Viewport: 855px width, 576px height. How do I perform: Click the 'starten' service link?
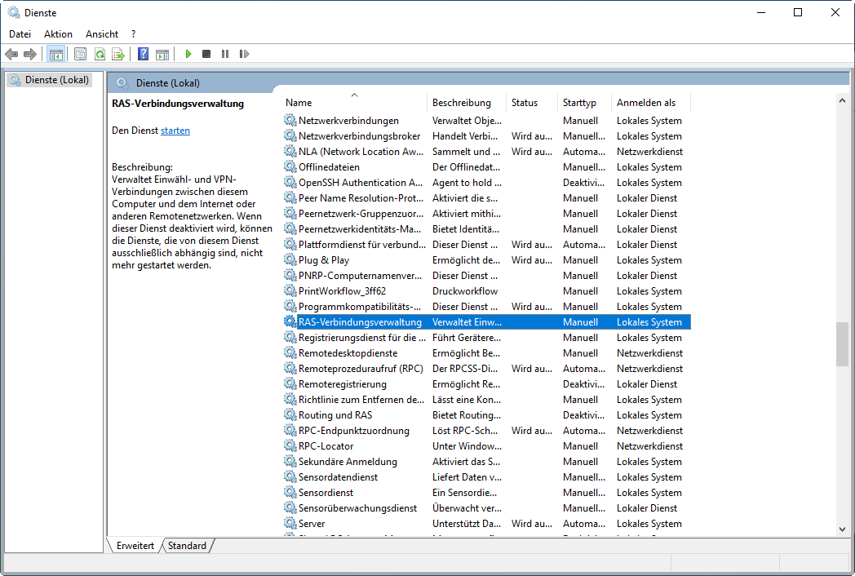[x=175, y=131]
